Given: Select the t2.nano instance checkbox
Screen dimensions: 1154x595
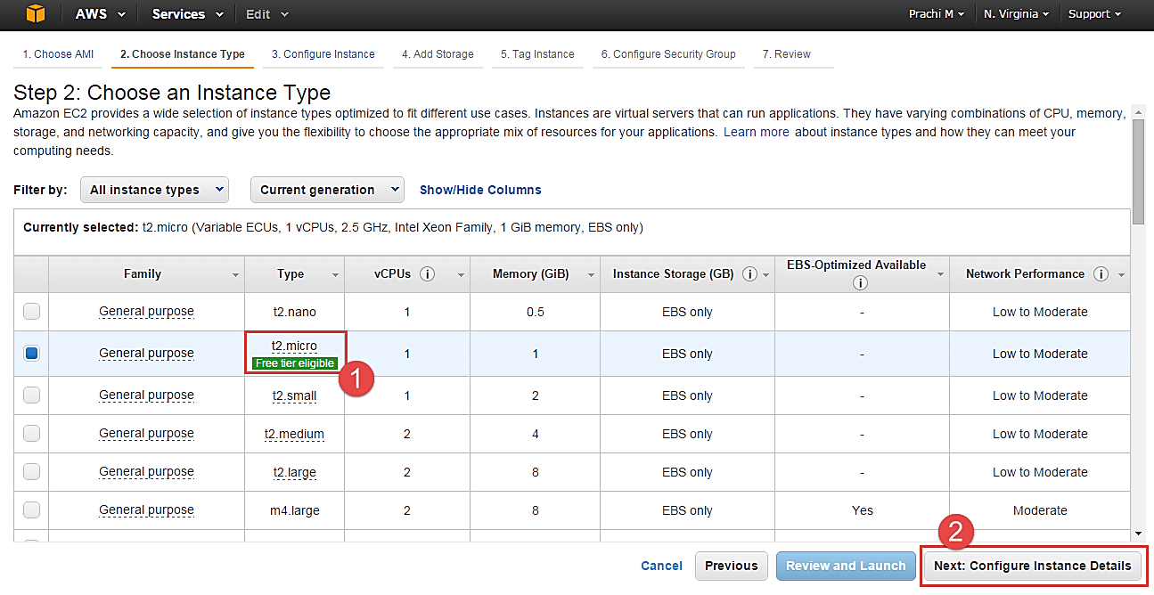Looking at the screenshot, I should (x=32, y=312).
